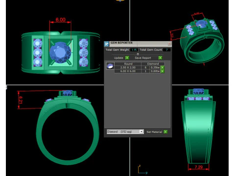The width and height of the screenshot is (235, 176).
Task: Click the '0.35tw' weight cell
Action: [x=155, y=67]
